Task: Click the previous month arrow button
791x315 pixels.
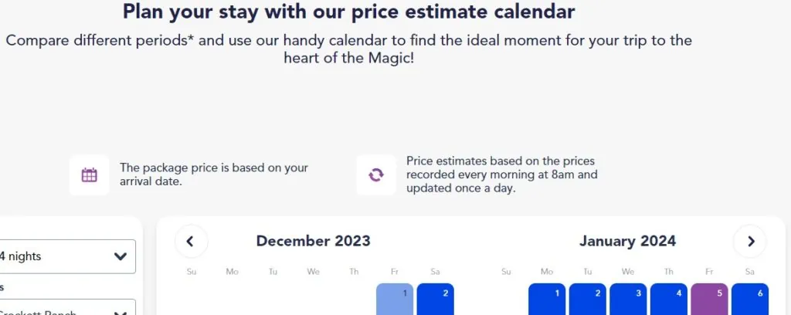Action: (x=192, y=242)
